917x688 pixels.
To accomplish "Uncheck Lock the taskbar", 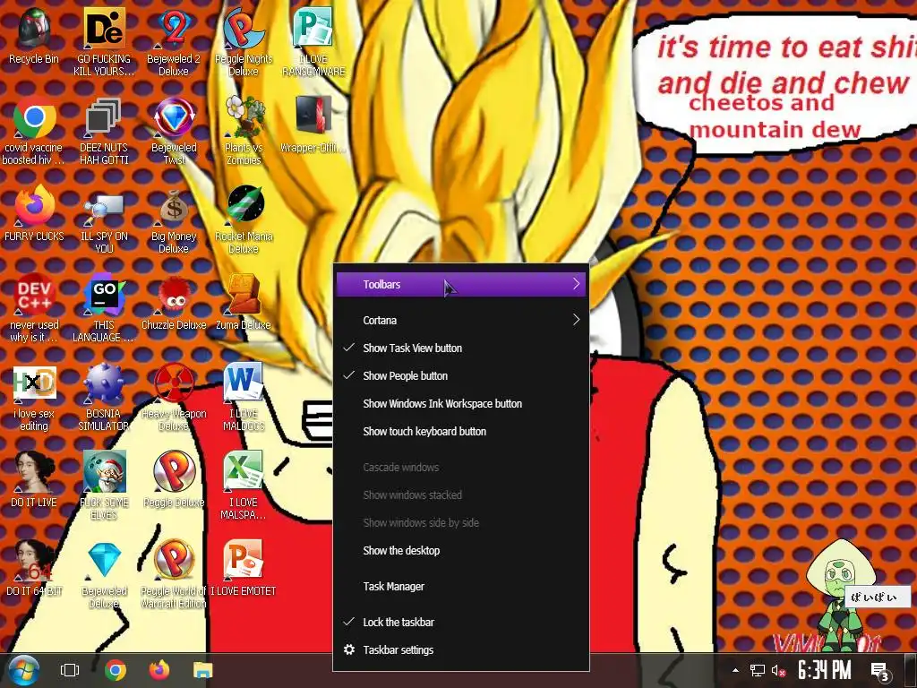I will pos(461,622).
